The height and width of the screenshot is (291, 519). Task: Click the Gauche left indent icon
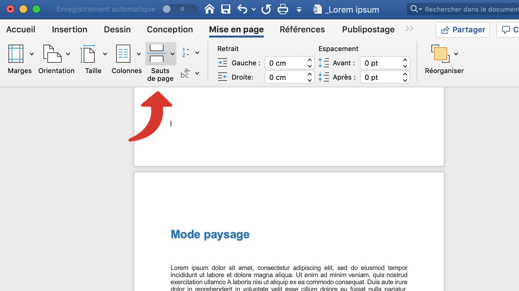click(x=223, y=63)
